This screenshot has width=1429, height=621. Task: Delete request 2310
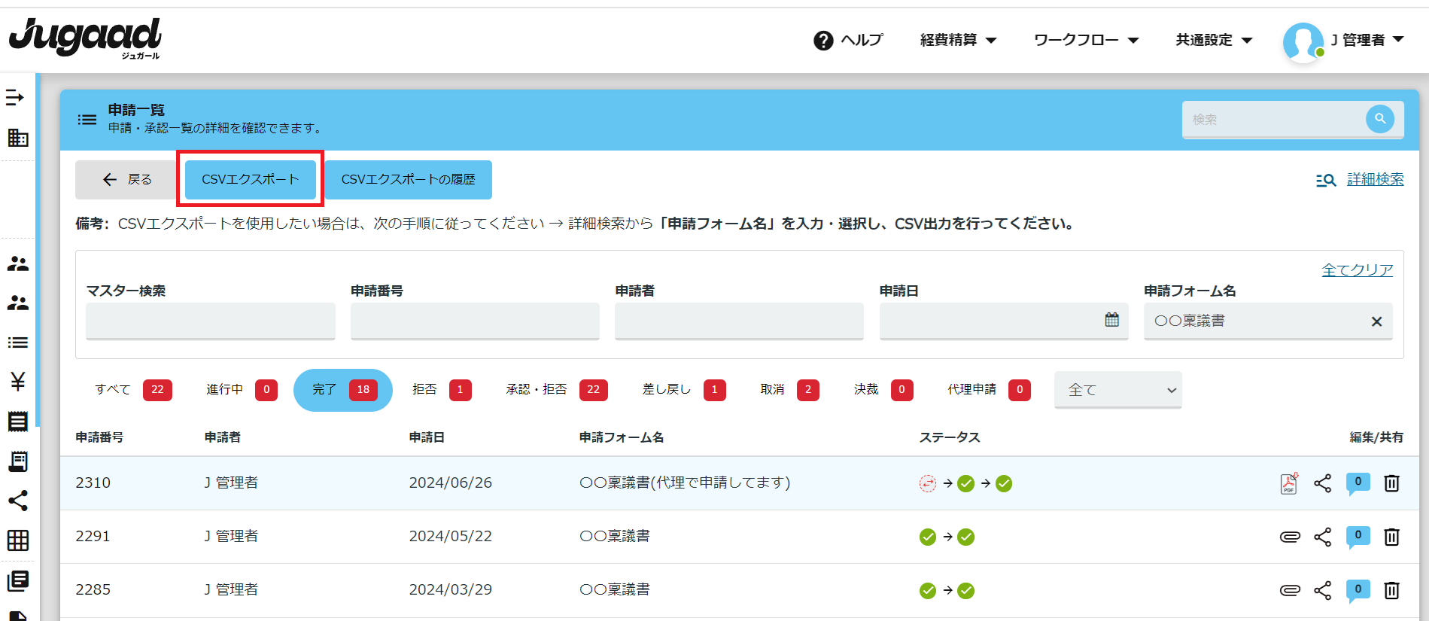tap(1391, 483)
